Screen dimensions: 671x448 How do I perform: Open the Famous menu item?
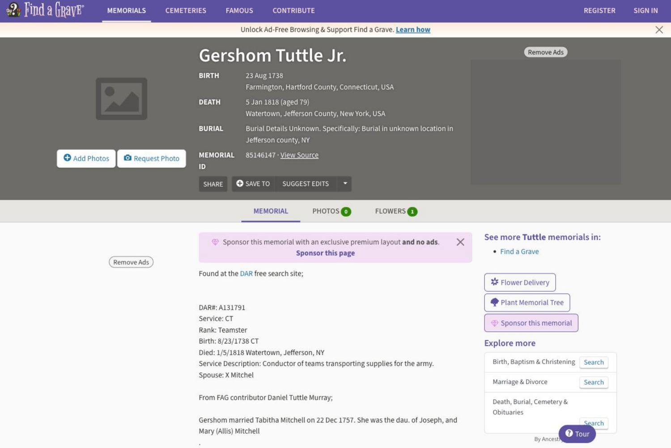tap(239, 10)
